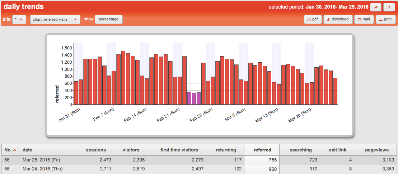Open the wrench settings button
The height and width of the screenshot is (174, 398).
[x=376, y=8]
